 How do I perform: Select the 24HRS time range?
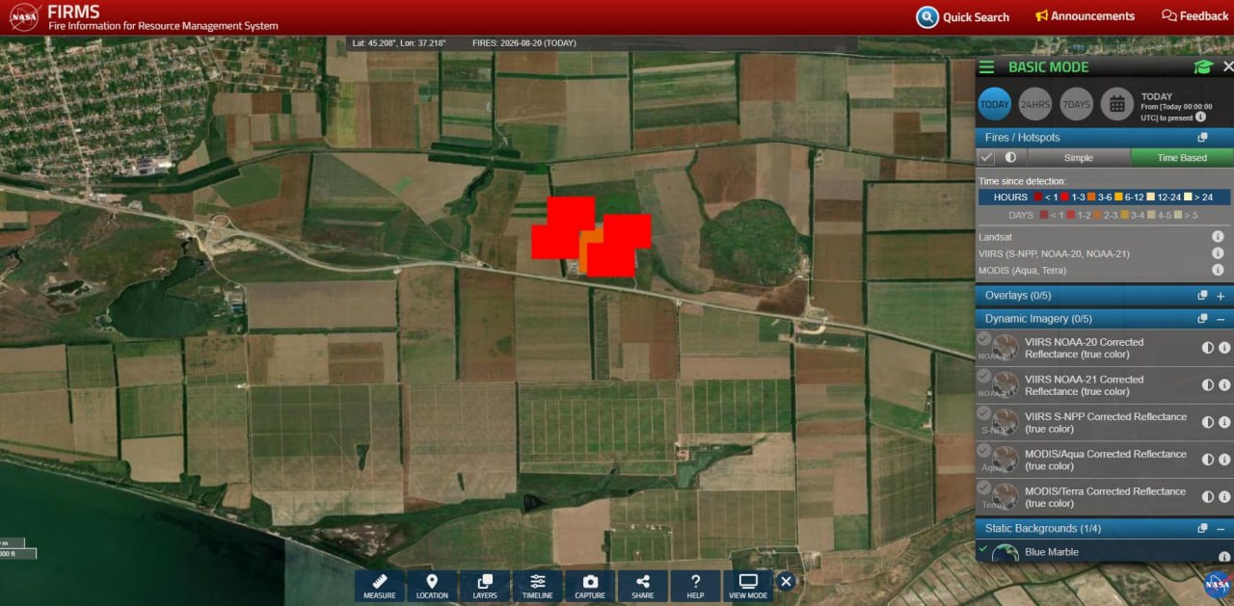(x=1035, y=104)
